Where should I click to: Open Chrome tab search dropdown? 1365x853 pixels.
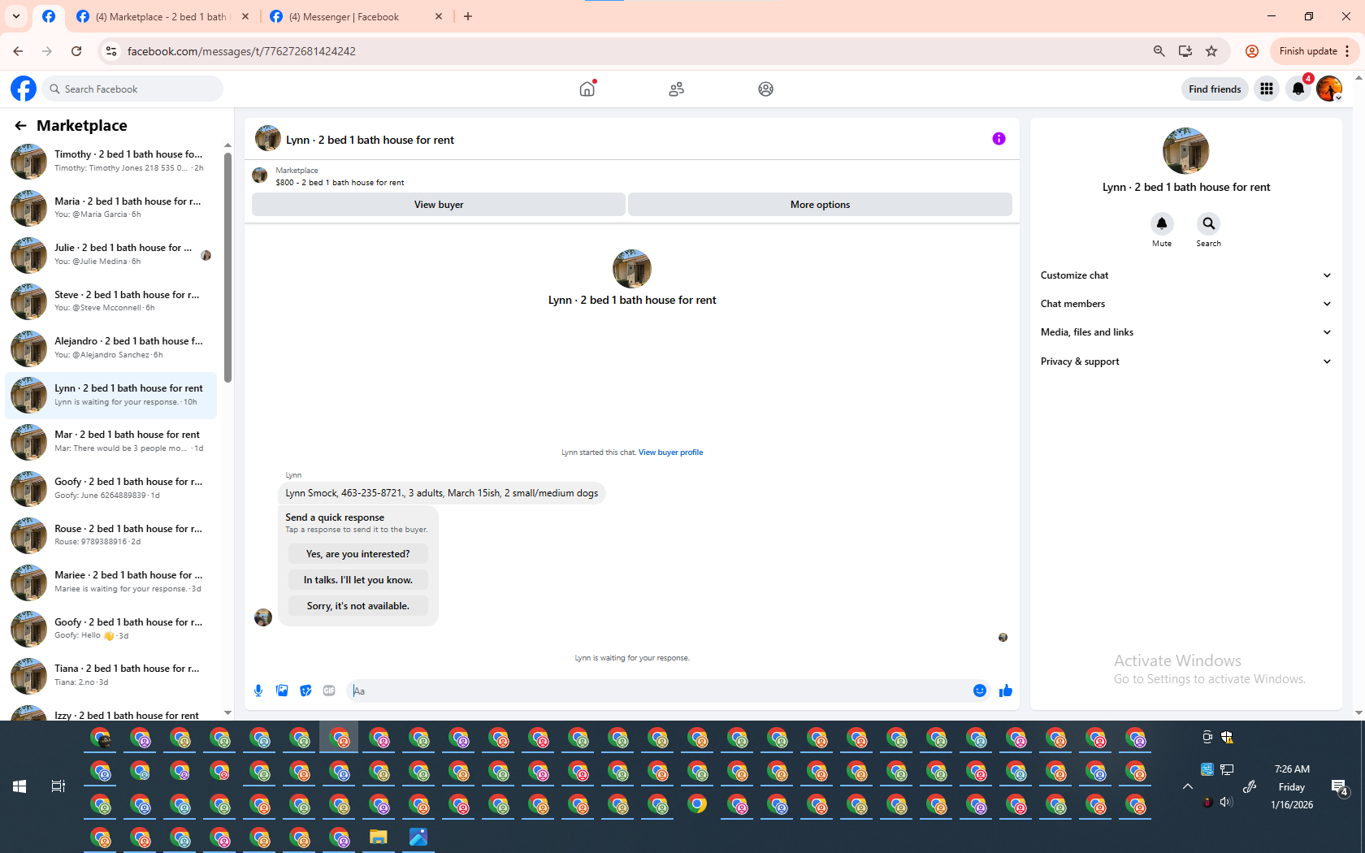[16, 16]
